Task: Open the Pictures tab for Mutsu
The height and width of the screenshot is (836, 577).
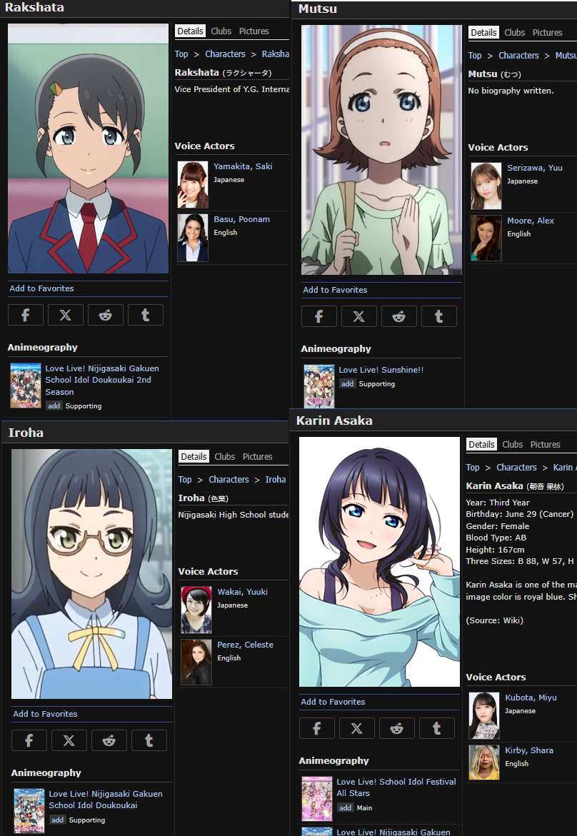Action: click(x=547, y=33)
